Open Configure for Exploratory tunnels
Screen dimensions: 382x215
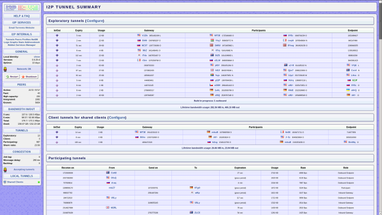pyautogui.click(x=95, y=21)
